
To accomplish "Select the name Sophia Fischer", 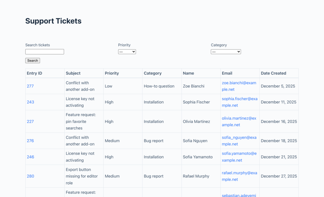I will [x=196, y=102].
